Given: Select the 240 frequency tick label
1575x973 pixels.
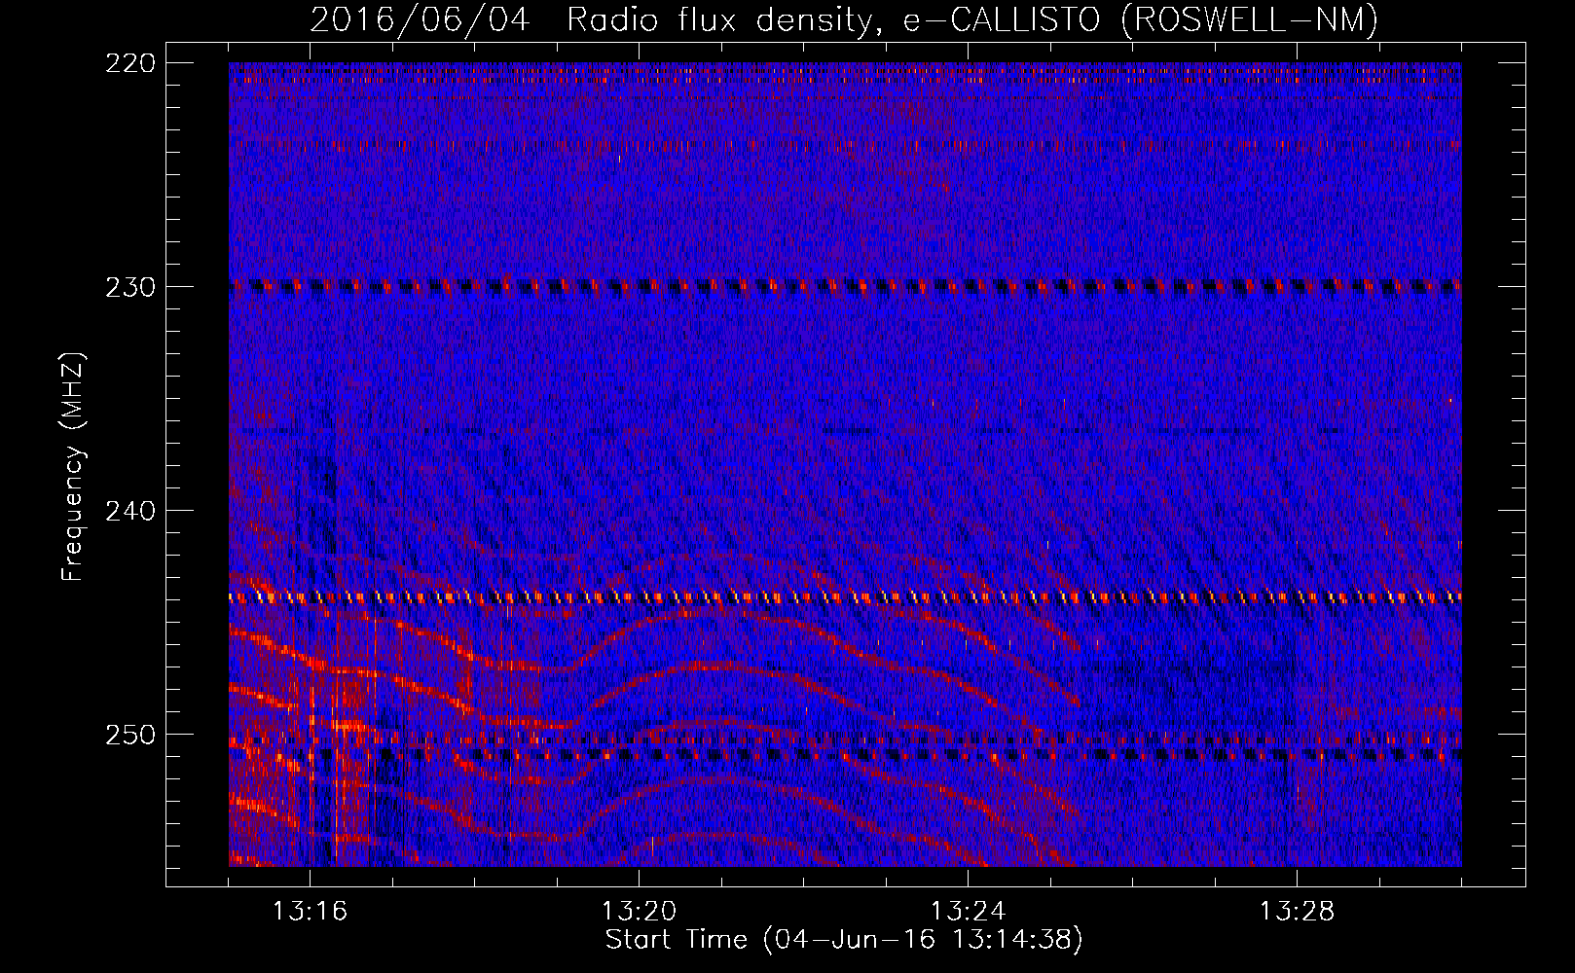Looking at the screenshot, I should (x=130, y=511).
